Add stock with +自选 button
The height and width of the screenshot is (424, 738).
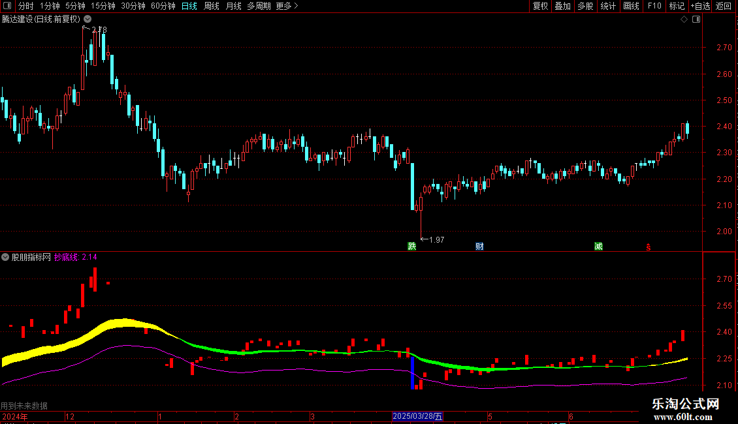point(700,6)
